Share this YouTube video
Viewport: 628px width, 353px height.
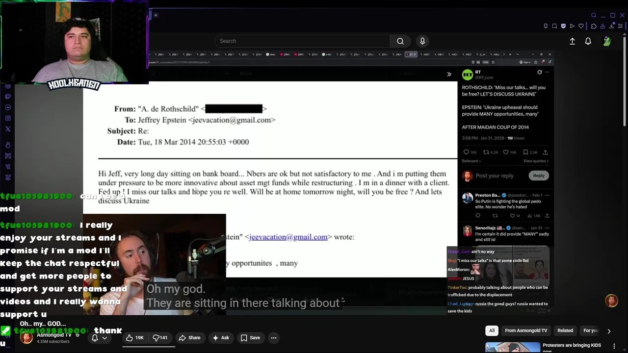190,338
